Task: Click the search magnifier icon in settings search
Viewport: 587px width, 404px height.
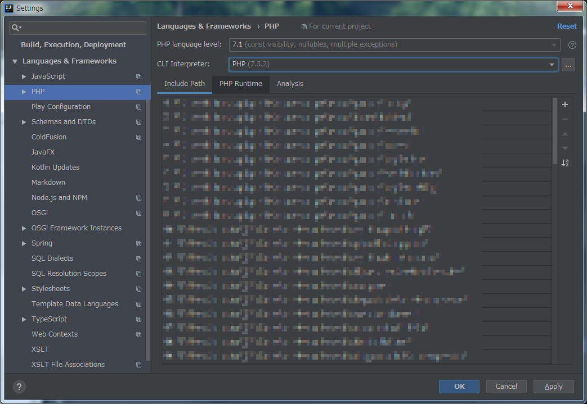Action: (x=16, y=28)
